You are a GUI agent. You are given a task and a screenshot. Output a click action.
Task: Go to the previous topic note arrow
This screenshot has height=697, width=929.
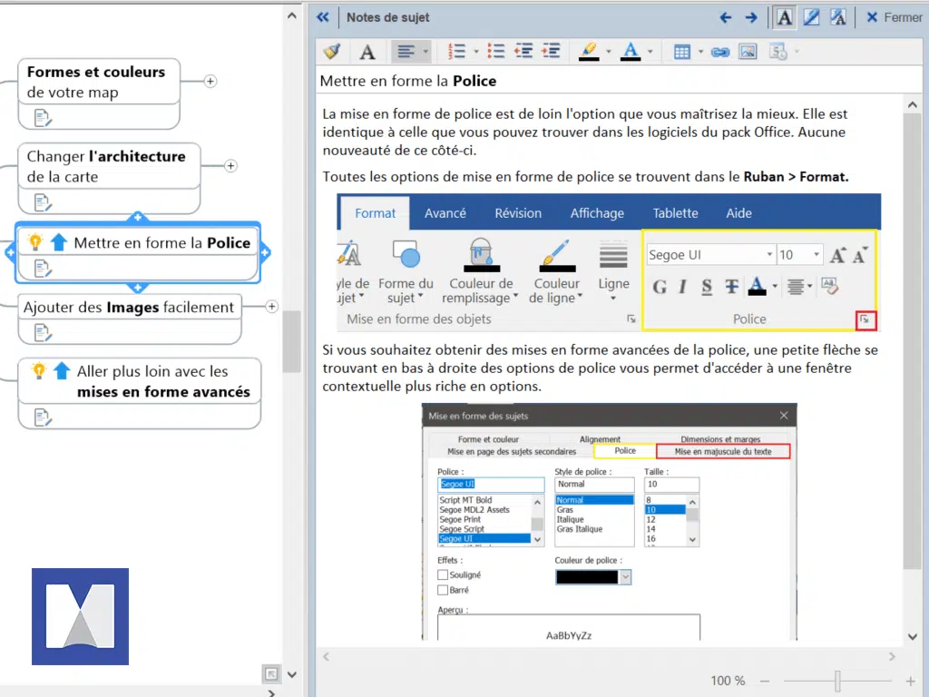click(x=725, y=17)
